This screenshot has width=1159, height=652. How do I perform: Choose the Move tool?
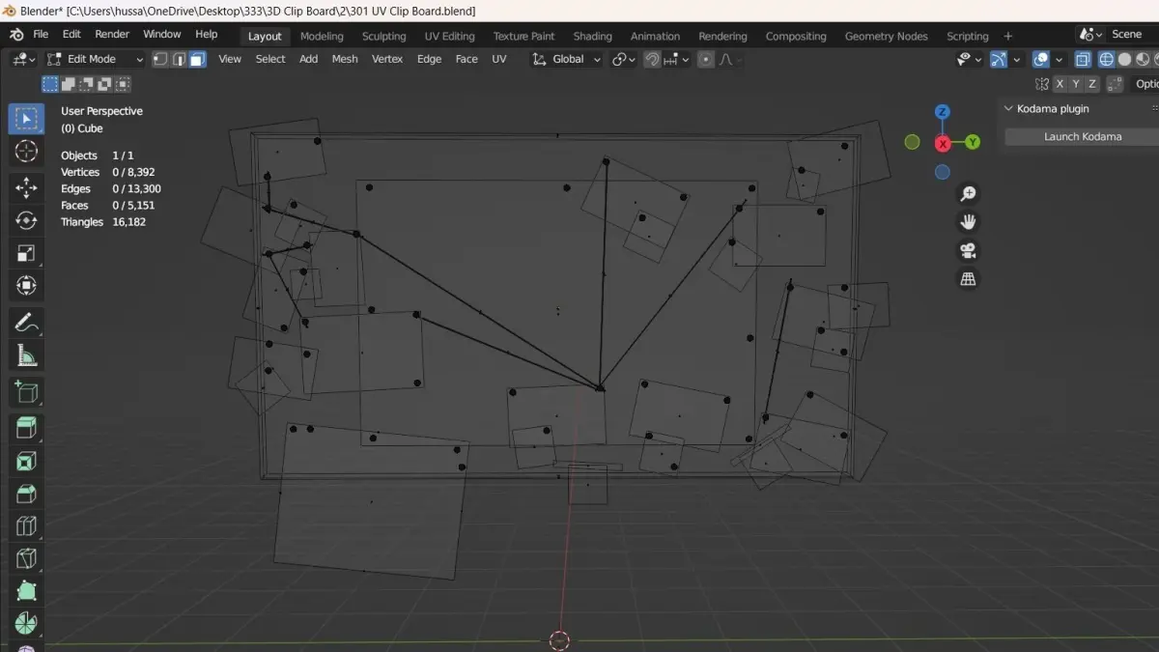pos(26,187)
